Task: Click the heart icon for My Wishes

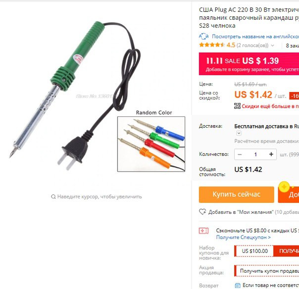Action: coord(202,212)
